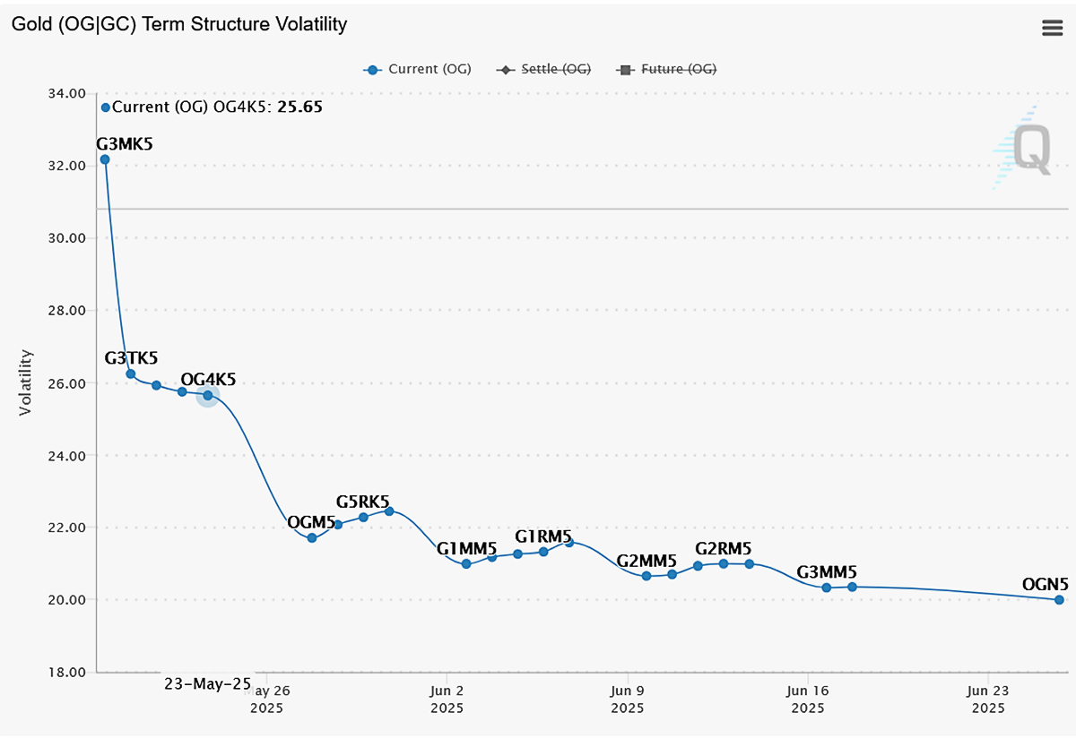Click the 23-May-25 date label
Image resolution: width=1076 pixels, height=738 pixels.
207,683
